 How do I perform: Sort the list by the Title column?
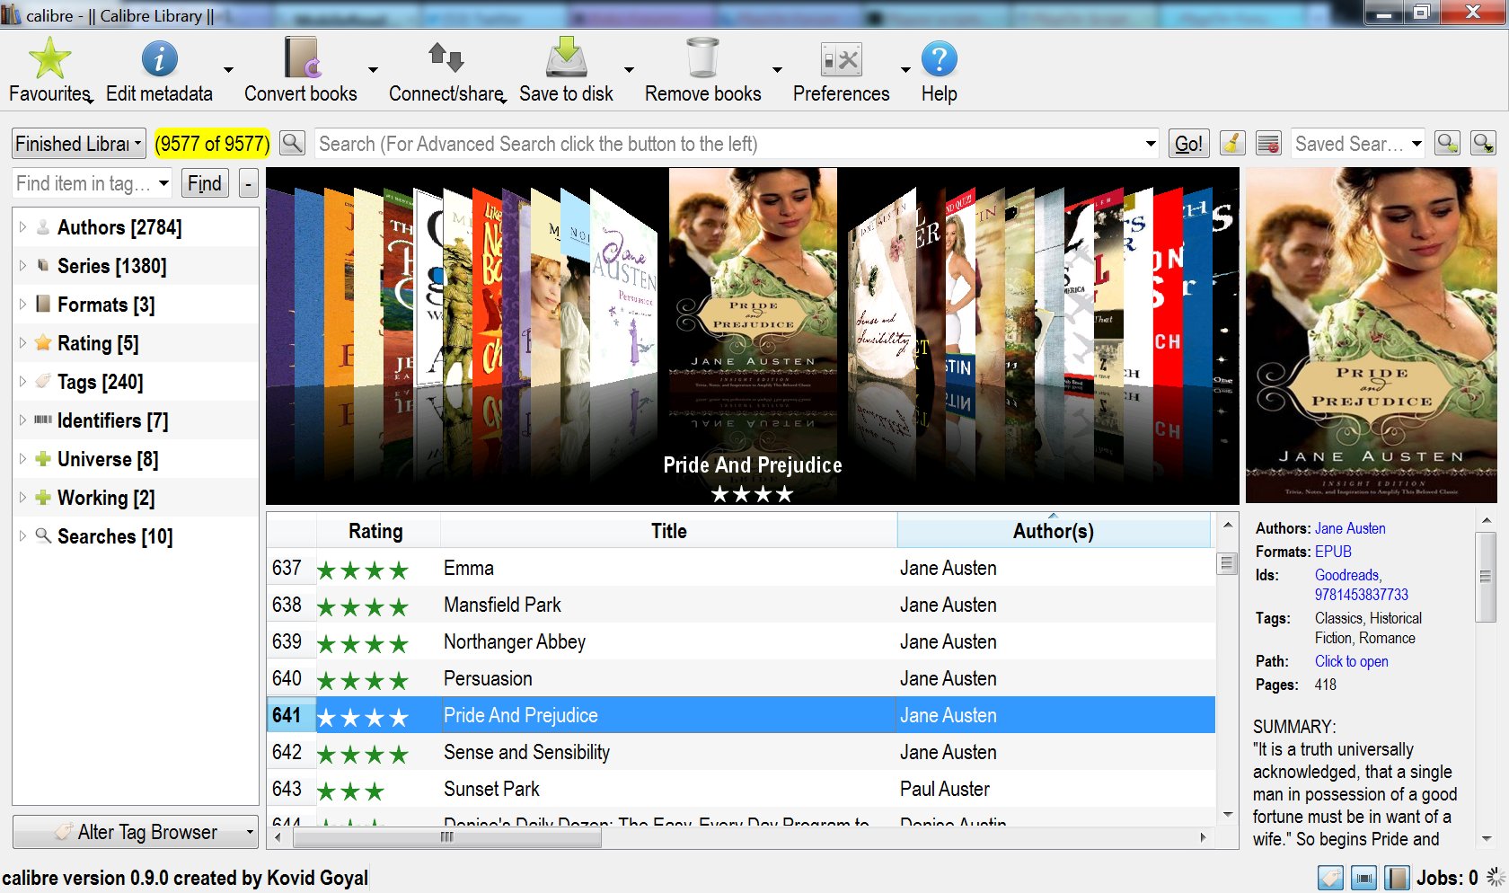[669, 531]
